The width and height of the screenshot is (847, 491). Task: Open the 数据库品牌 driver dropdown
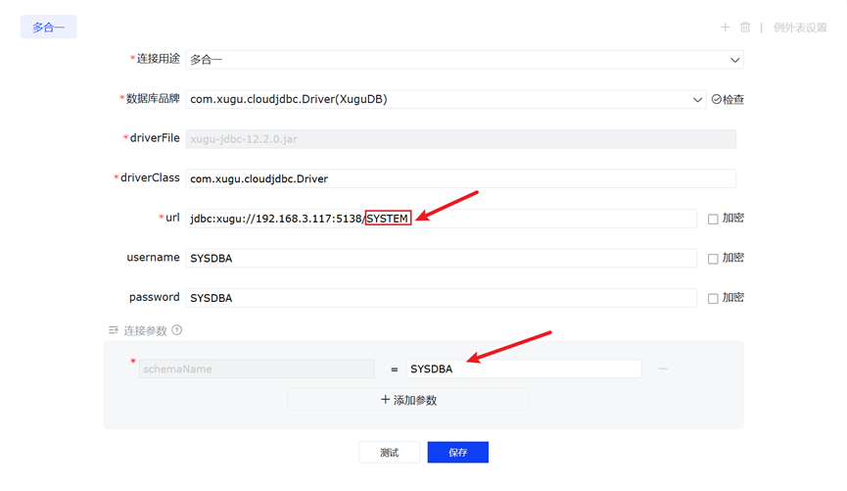pyautogui.click(x=698, y=99)
